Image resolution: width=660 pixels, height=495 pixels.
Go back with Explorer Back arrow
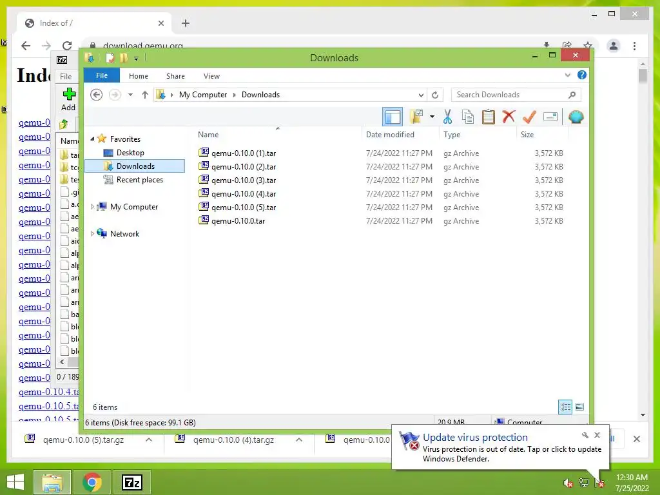click(97, 95)
